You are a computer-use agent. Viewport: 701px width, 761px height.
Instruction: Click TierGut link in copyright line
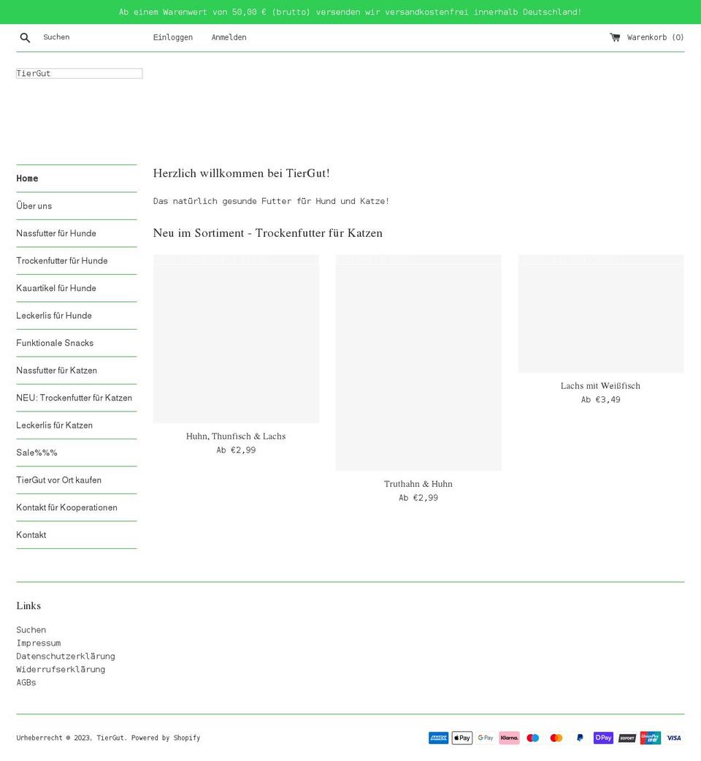[110, 738]
